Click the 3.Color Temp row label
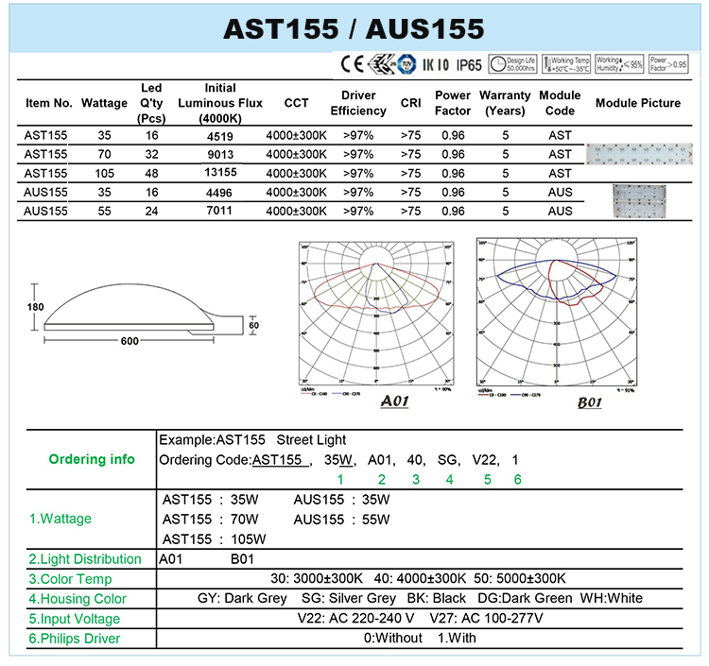This screenshot has height=666, width=709. point(70,579)
